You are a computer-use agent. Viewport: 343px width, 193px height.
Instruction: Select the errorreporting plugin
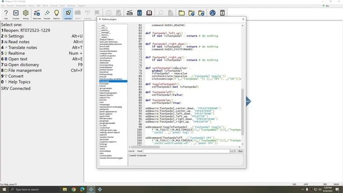coord(106,65)
